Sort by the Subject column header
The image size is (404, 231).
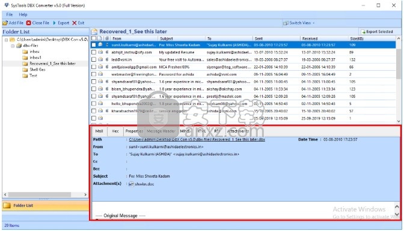click(182, 38)
